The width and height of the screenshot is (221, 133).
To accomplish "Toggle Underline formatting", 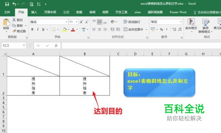I will click(43, 29).
